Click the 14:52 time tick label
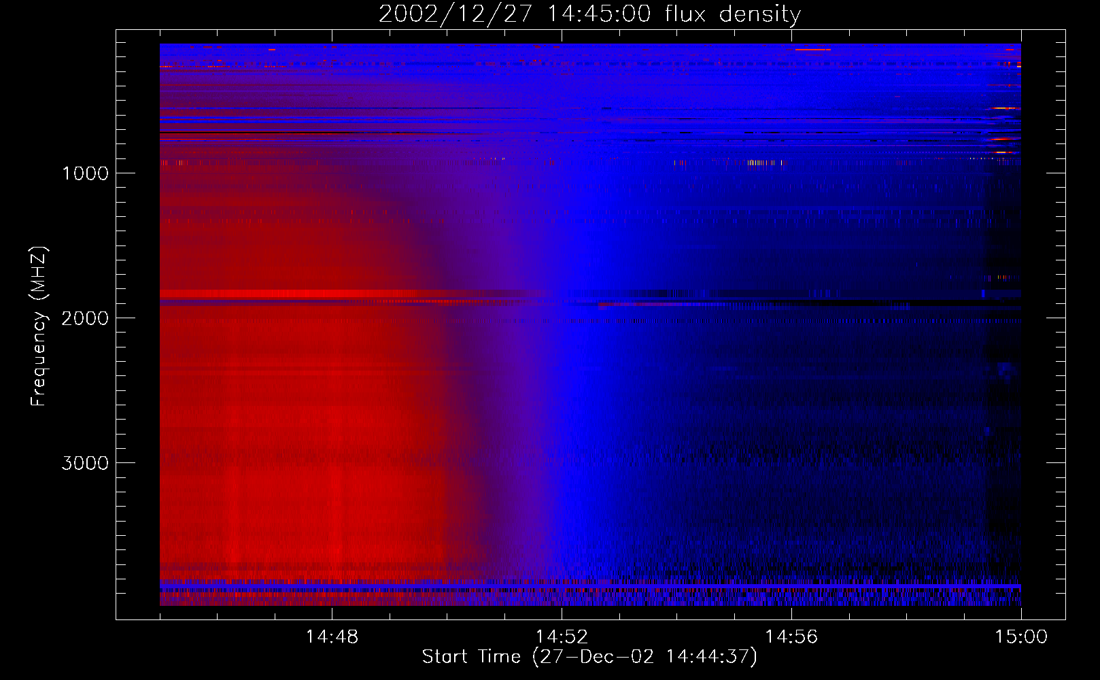 tap(562, 637)
